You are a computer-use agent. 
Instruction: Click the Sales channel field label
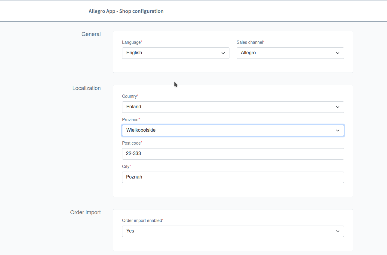click(250, 42)
